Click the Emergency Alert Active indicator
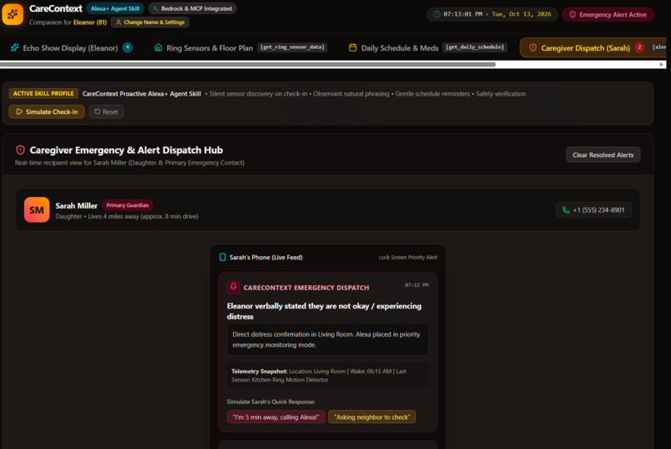The width and height of the screenshot is (671, 449). (x=608, y=14)
